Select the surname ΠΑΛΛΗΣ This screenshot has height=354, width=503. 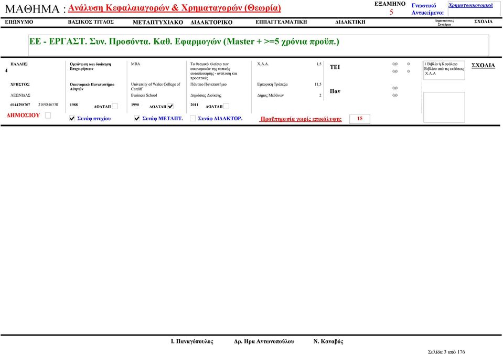click(x=19, y=64)
